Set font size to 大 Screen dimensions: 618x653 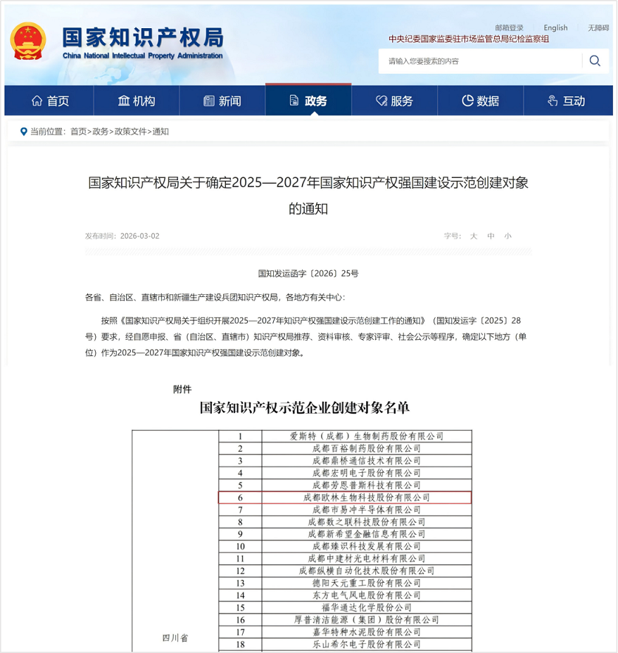[475, 236]
